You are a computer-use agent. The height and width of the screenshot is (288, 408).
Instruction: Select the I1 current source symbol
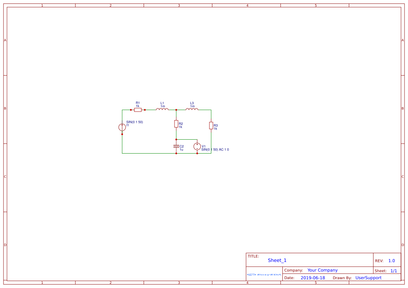tap(122, 127)
